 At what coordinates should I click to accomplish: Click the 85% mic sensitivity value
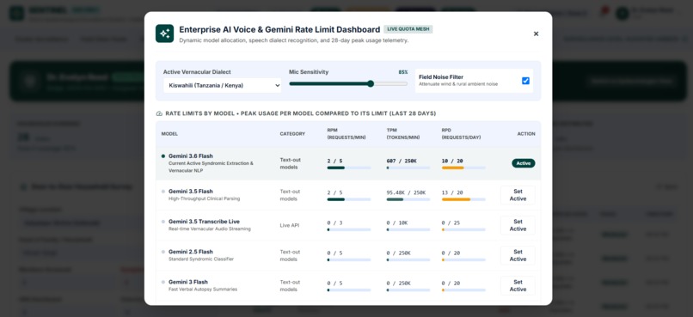(x=403, y=72)
